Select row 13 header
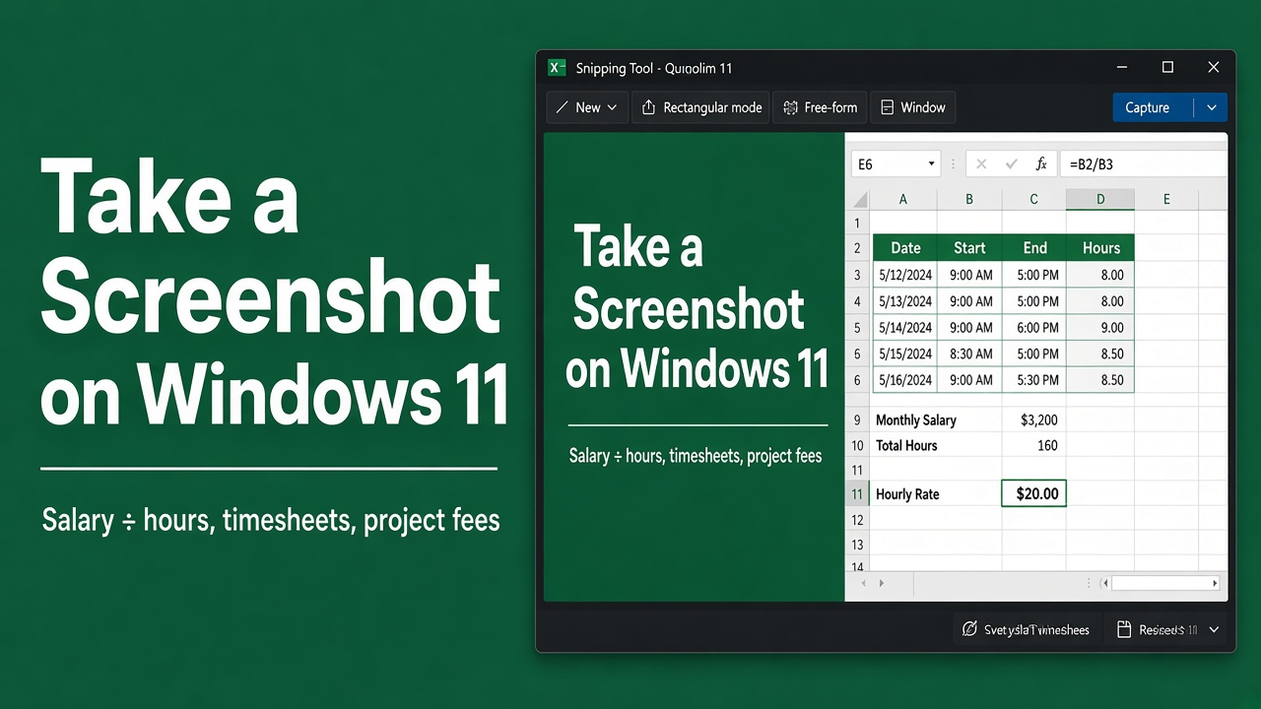This screenshot has height=709, width=1261. [857, 545]
